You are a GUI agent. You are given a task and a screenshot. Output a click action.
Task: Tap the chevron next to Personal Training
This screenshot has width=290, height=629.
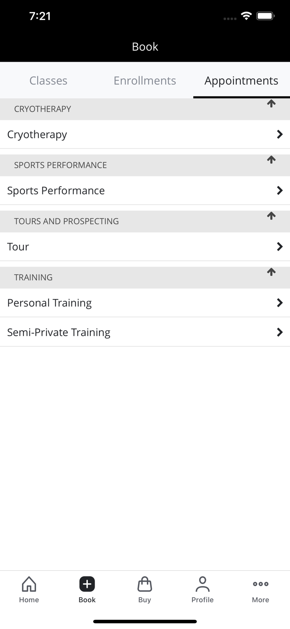280,303
